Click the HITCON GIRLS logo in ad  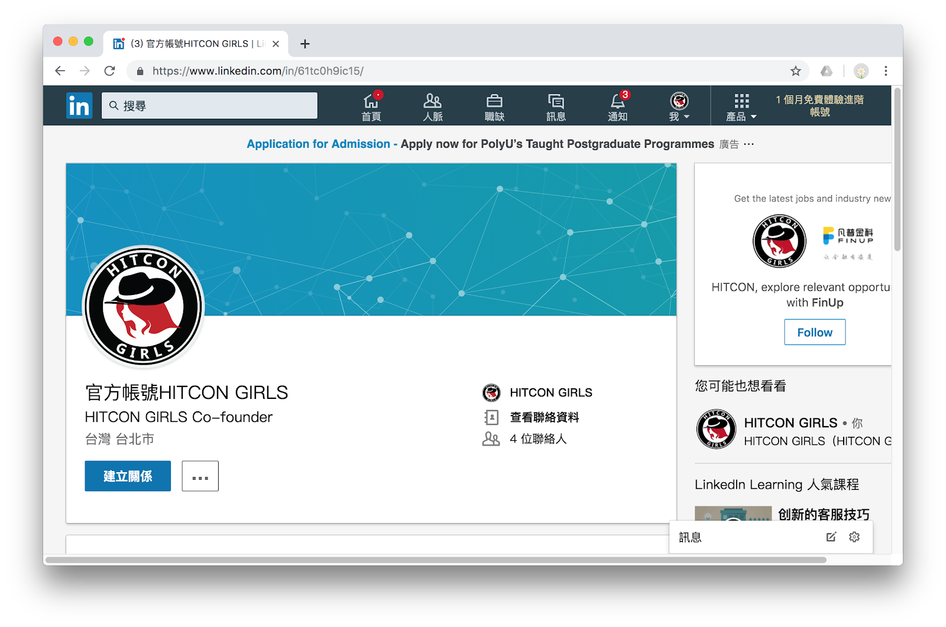779,241
